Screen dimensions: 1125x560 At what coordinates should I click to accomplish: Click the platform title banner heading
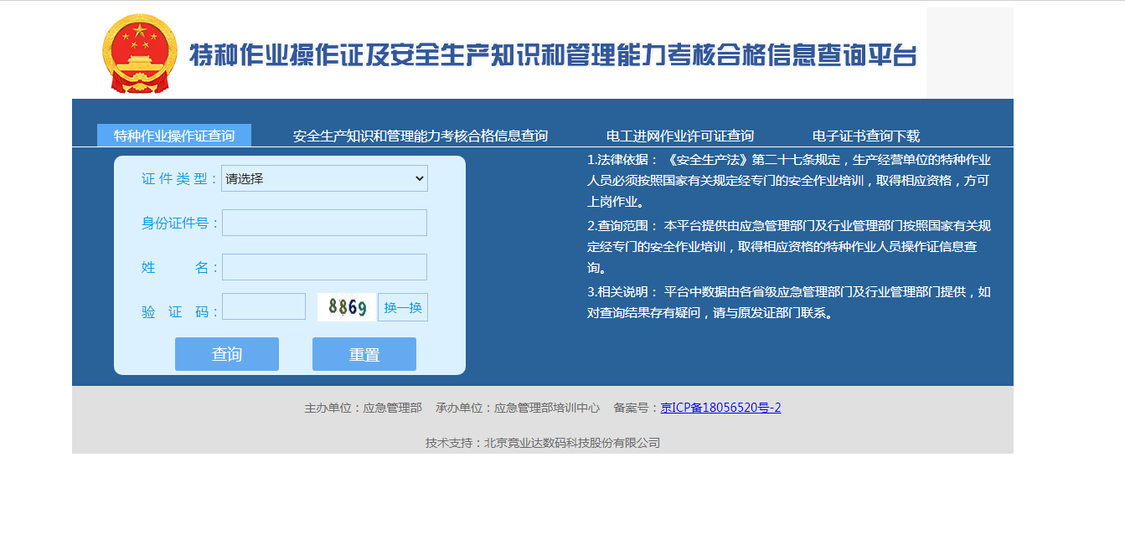[553, 55]
